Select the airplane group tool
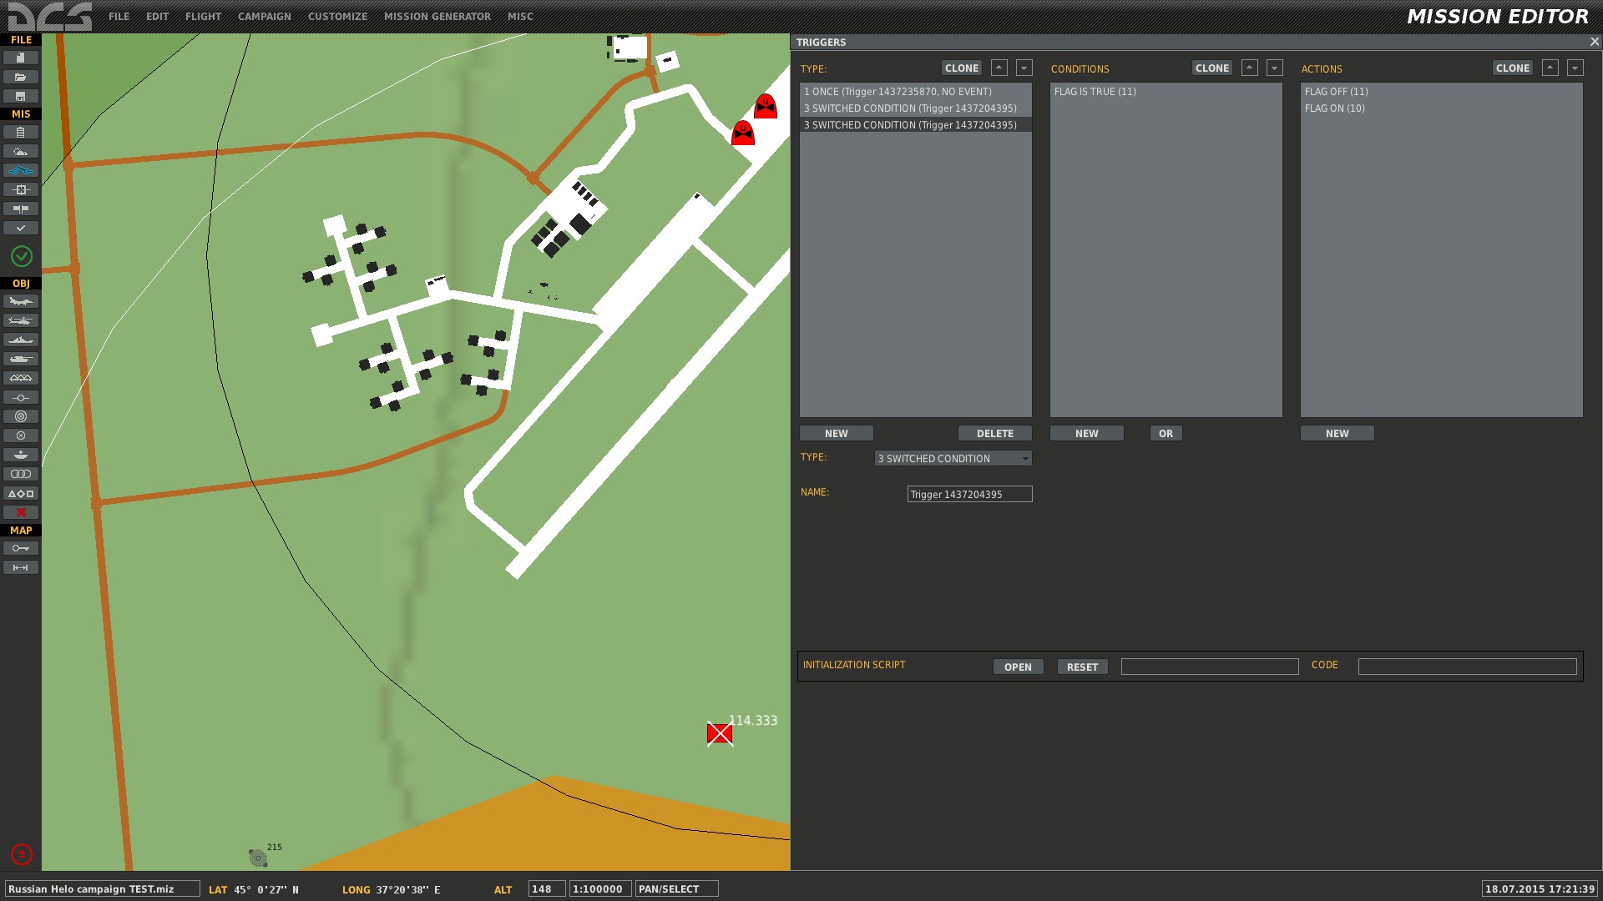The height and width of the screenshot is (901, 1603). pos(21,301)
